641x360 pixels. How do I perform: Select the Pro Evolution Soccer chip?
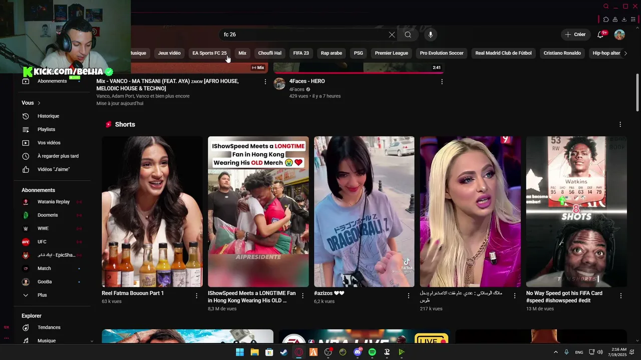pos(442,53)
